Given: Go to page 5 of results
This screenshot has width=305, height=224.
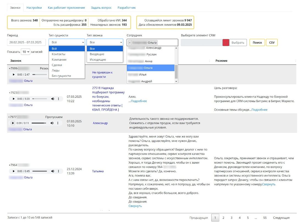Looking at the screenshot, I should [x=248, y=218].
